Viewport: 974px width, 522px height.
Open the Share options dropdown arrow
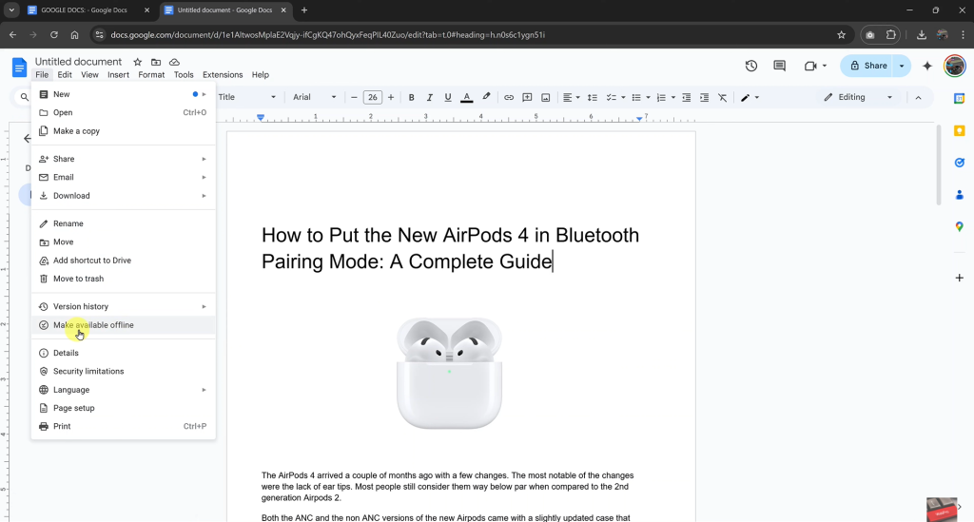pyautogui.click(x=902, y=66)
